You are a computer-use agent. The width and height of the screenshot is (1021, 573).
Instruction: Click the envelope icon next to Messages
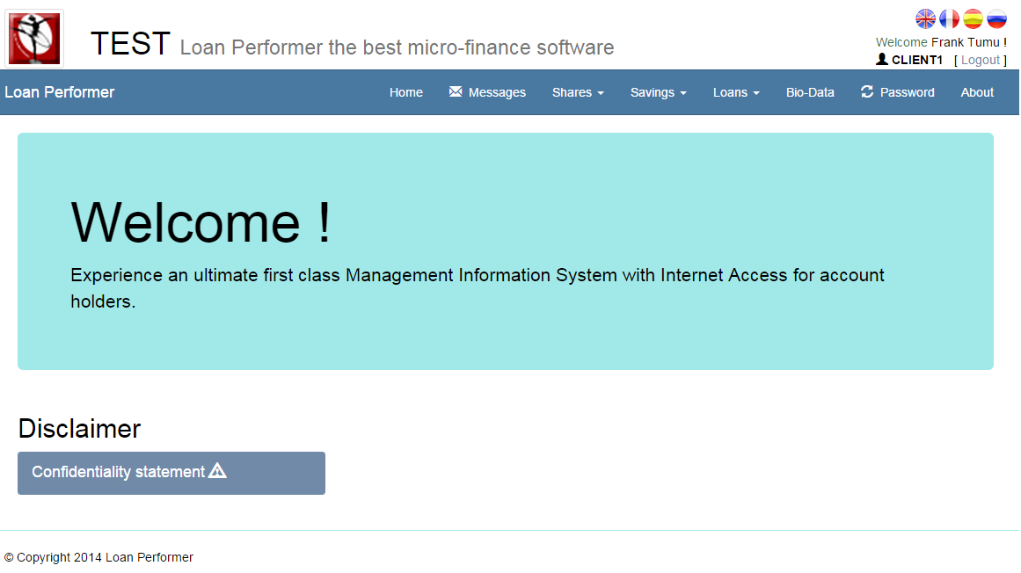tap(456, 91)
